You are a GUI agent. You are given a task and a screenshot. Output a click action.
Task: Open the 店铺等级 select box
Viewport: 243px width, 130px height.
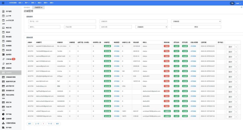151,27
